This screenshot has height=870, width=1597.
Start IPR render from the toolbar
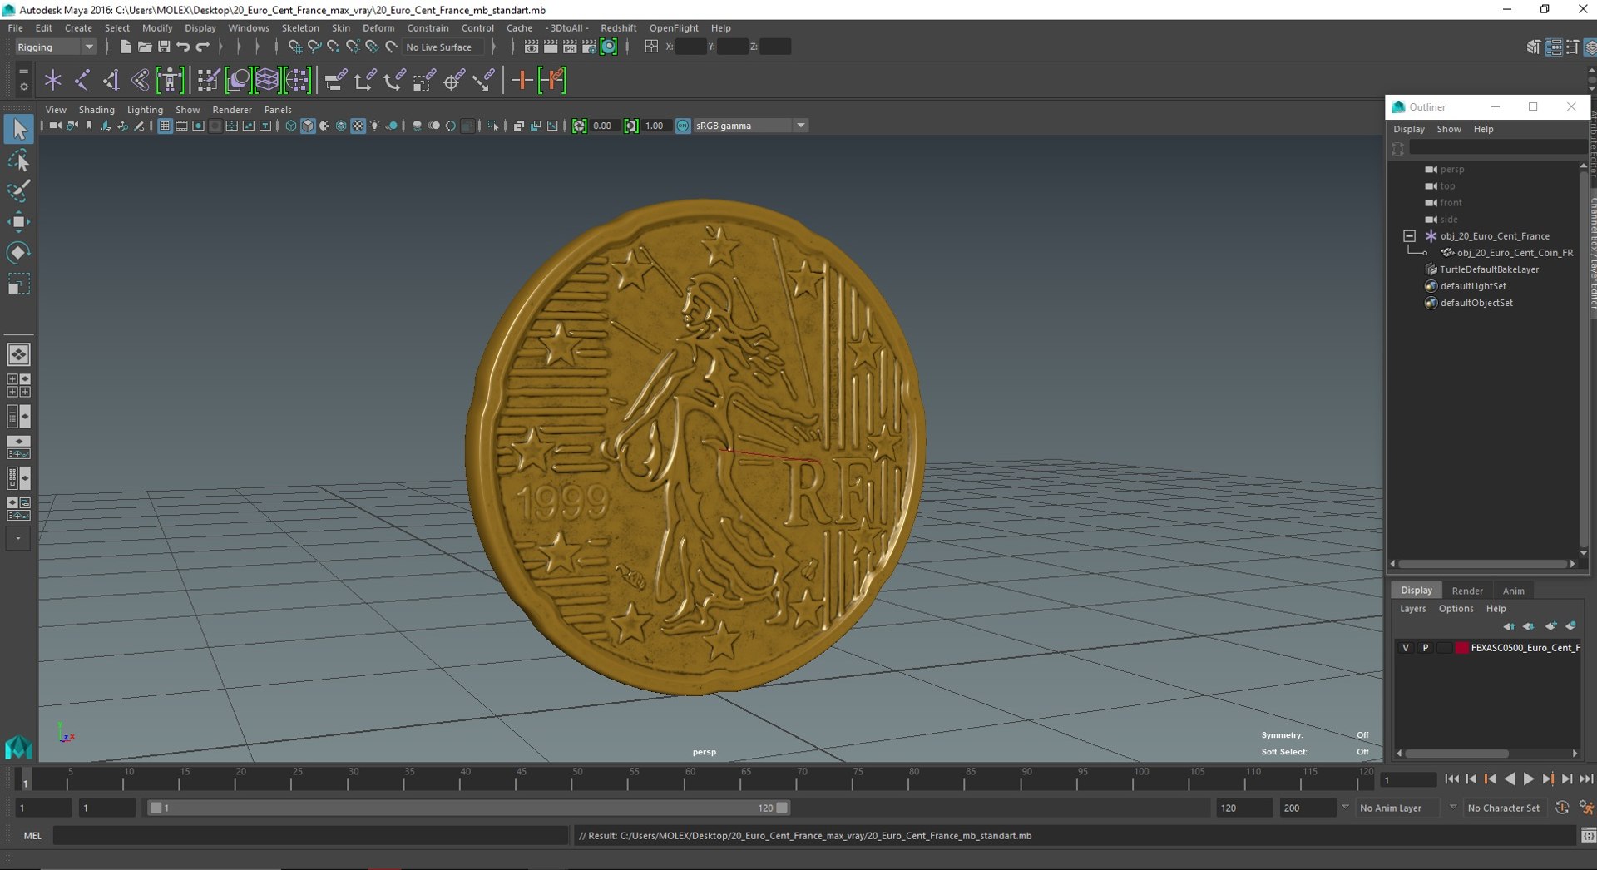tap(570, 47)
